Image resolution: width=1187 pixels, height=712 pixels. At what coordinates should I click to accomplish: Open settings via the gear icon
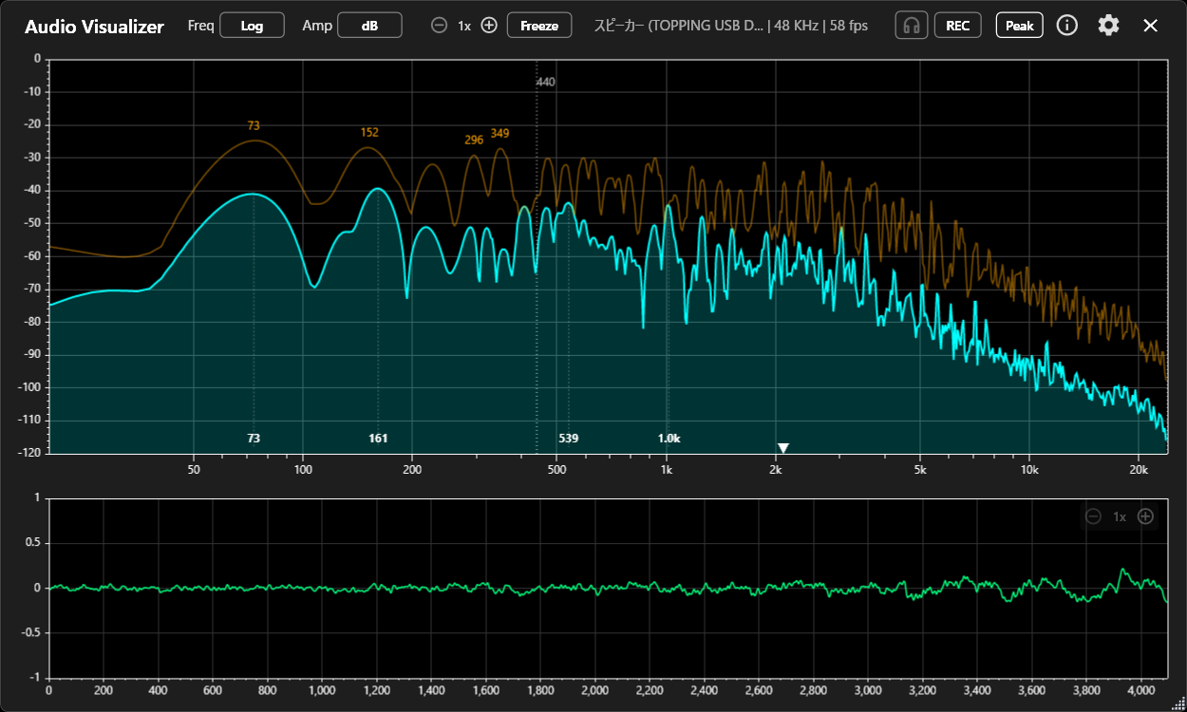point(1108,26)
